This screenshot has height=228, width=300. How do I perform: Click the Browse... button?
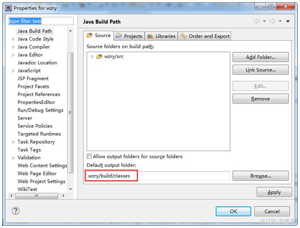[261, 176]
